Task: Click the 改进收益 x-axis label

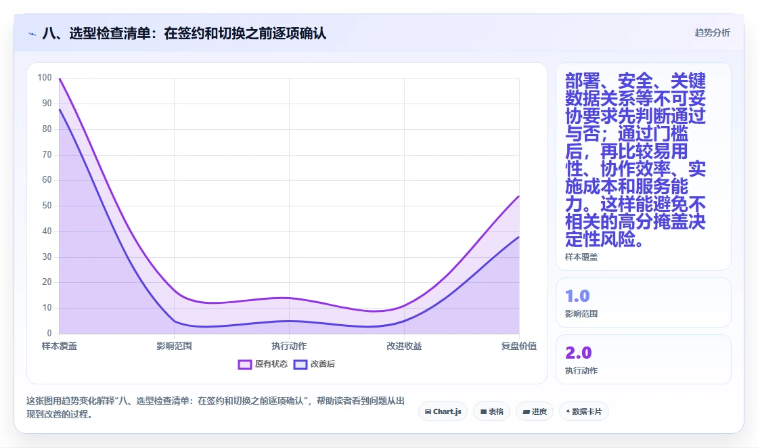Action: click(x=404, y=346)
